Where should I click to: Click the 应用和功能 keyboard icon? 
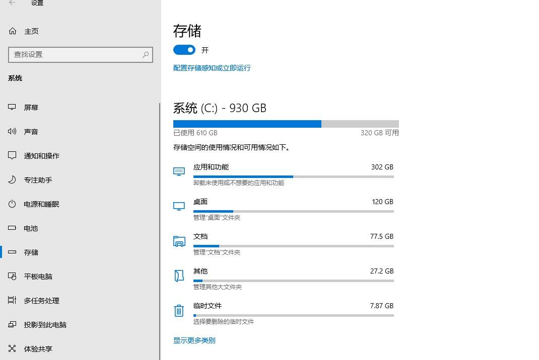179,171
